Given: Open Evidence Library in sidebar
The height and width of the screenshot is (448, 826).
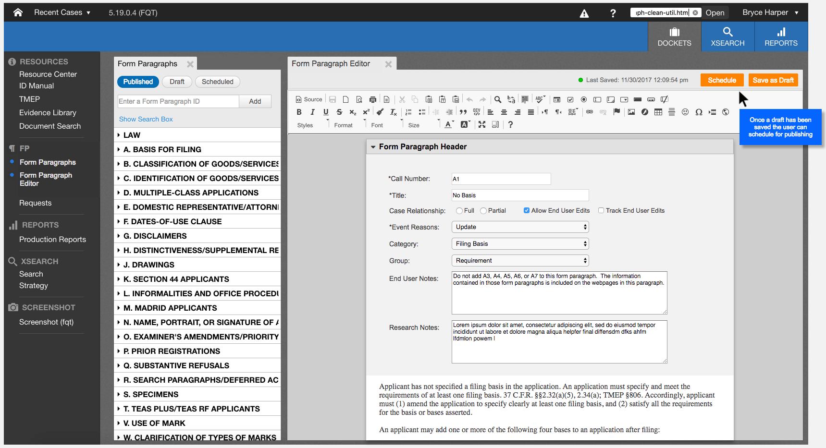Looking at the screenshot, I should click(x=48, y=113).
